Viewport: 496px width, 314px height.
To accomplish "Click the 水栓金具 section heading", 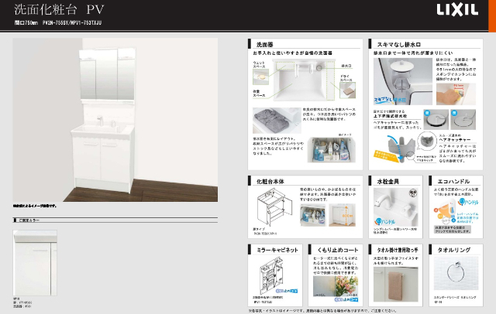I will (387, 182).
